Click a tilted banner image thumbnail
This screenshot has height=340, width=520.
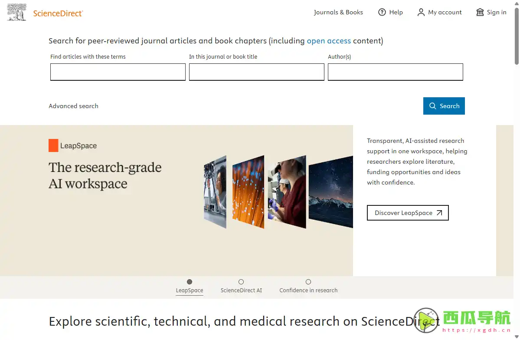(x=248, y=192)
